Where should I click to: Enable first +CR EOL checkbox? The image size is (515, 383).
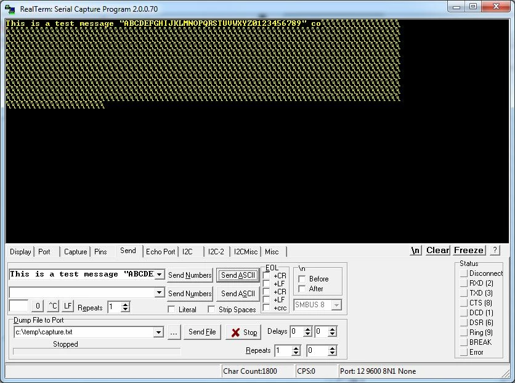tap(266, 276)
